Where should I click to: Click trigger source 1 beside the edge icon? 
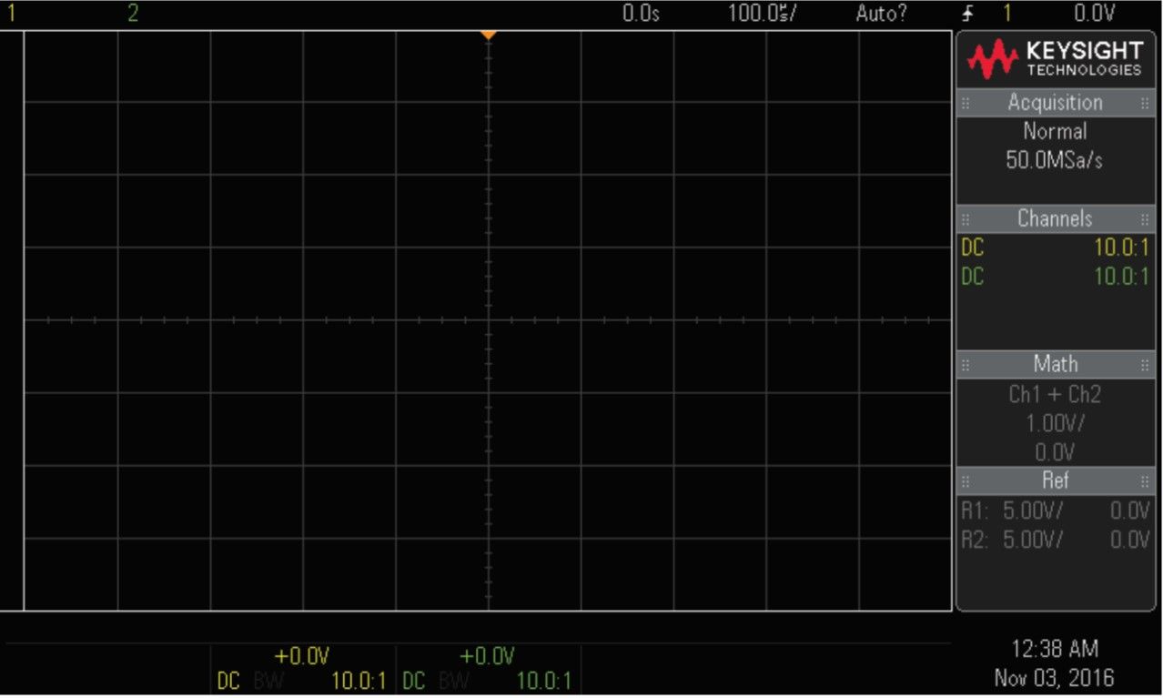1006,14
